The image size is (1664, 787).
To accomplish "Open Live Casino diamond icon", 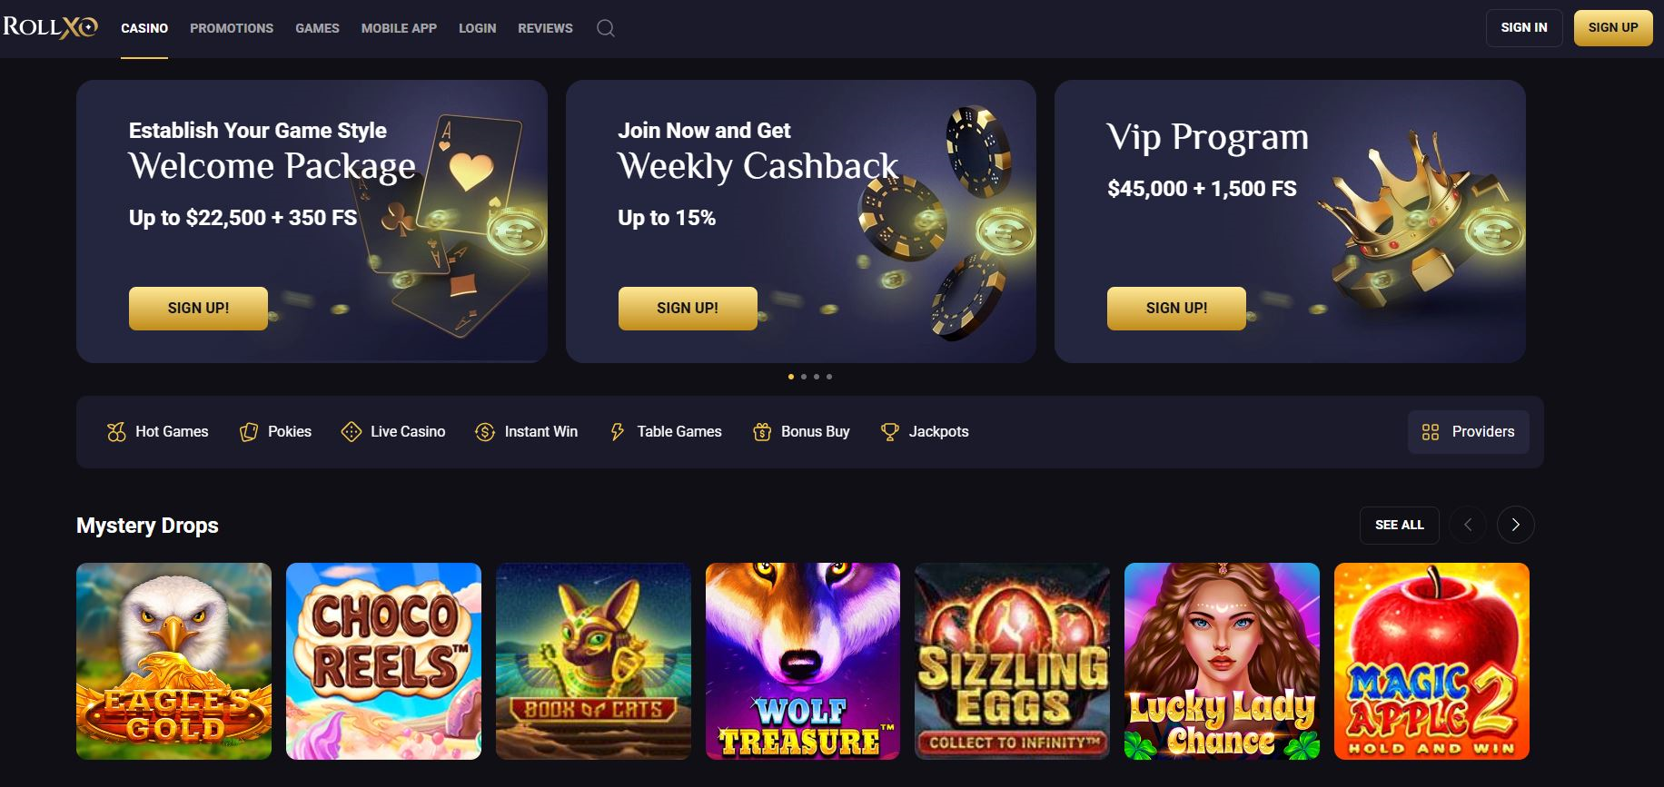I will (x=352, y=432).
